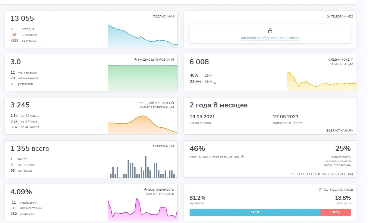368x223 pixels.
Task: Click '3.2k за 24 часа' row
Action: (24, 121)
